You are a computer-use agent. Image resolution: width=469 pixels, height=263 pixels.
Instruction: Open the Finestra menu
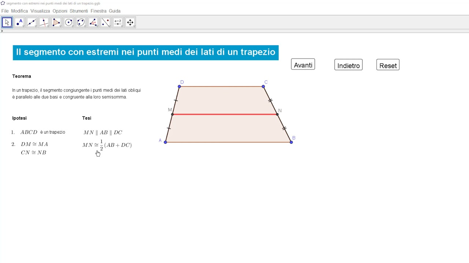[x=99, y=11]
